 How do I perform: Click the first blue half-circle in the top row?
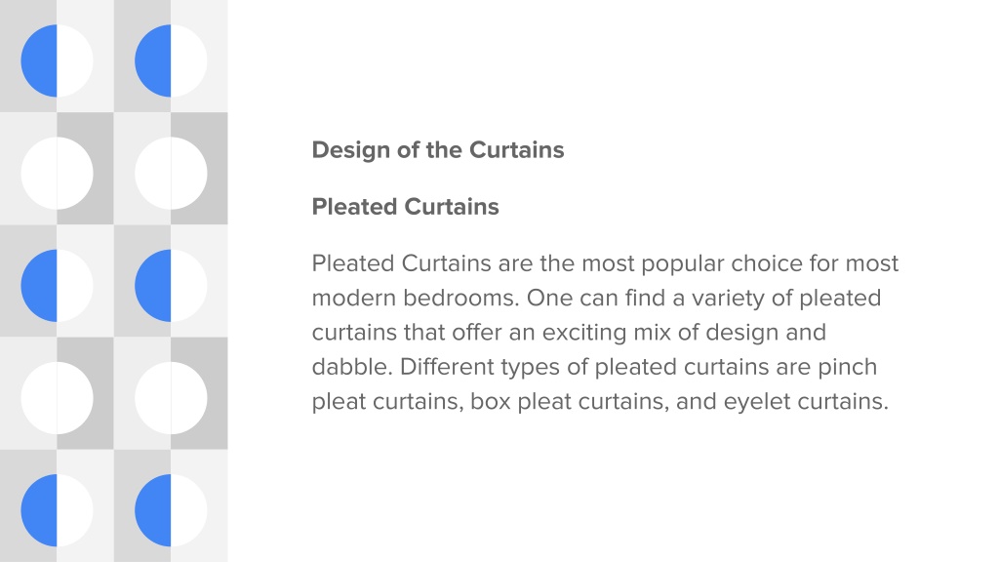(39, 61)
